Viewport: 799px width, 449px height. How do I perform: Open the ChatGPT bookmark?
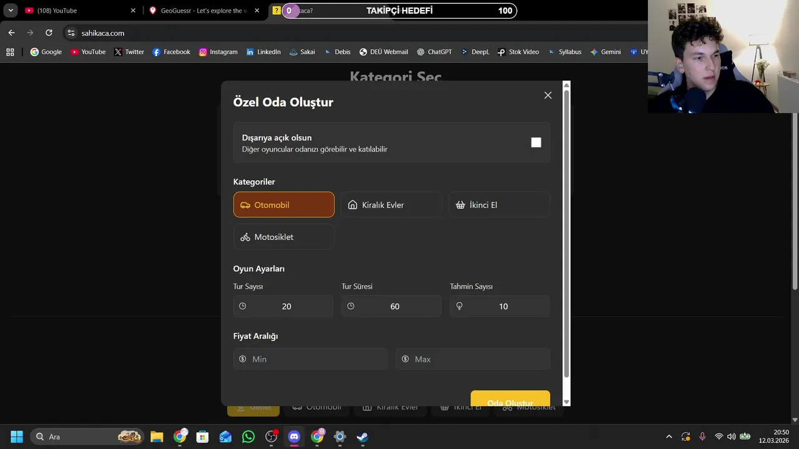pos(434,52)
